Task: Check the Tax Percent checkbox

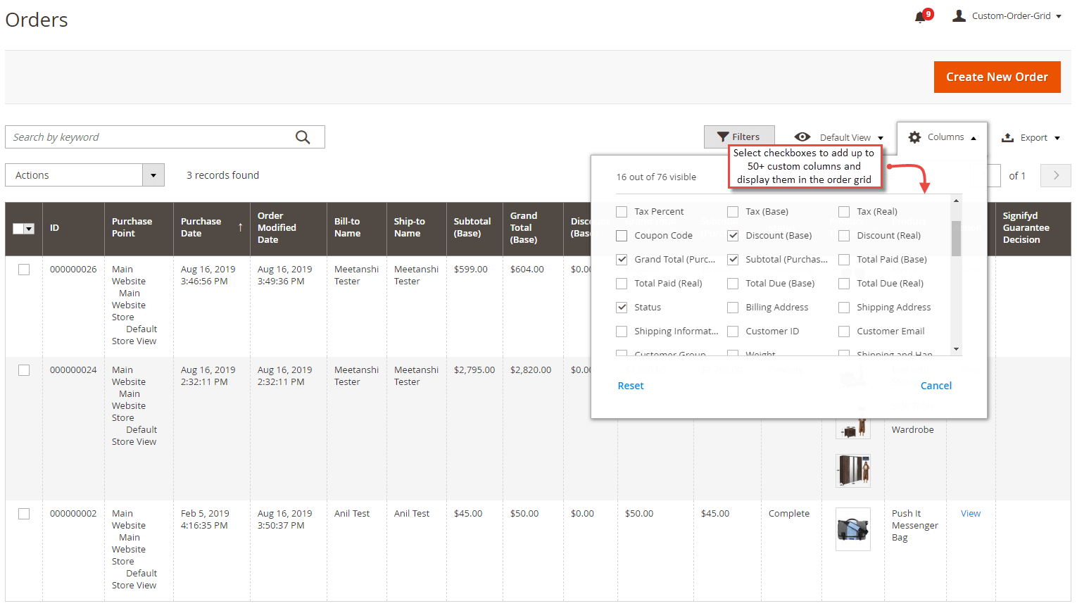Action: 622,211
